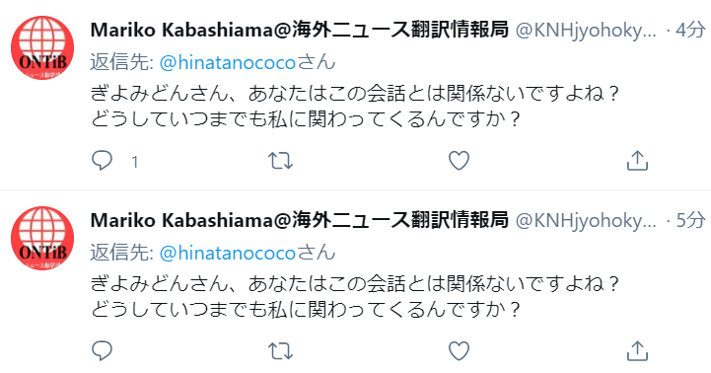Click the reply count 1 on the first tweet
This screenshot has height=373, width=711.
point(135,162)
